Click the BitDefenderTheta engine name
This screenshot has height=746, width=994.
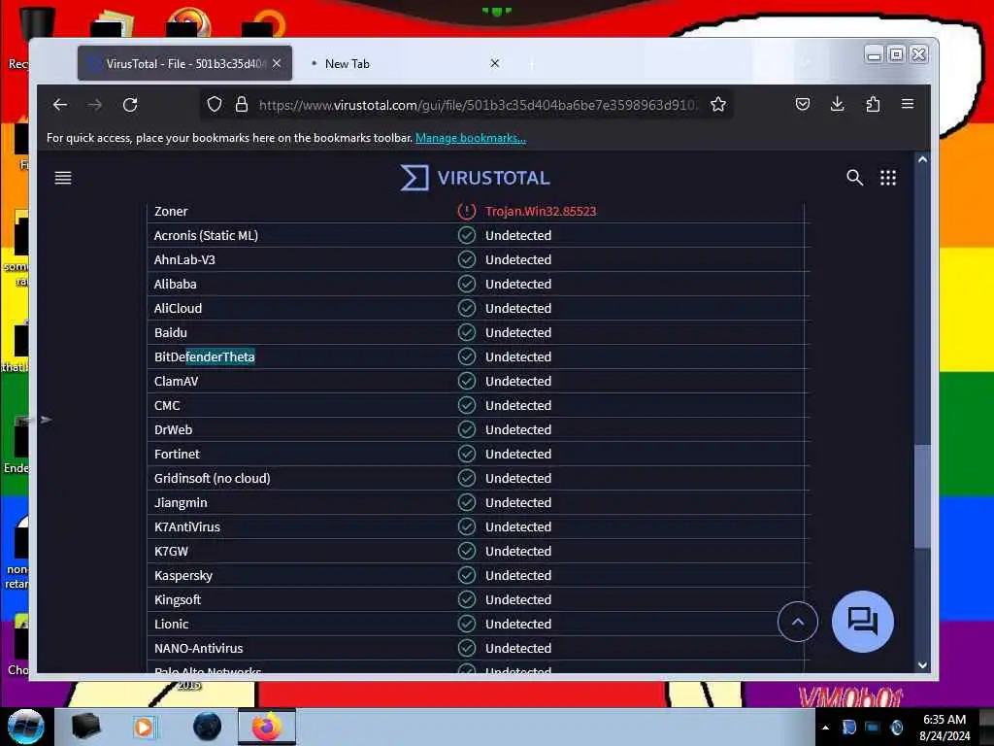coord(204,357)
